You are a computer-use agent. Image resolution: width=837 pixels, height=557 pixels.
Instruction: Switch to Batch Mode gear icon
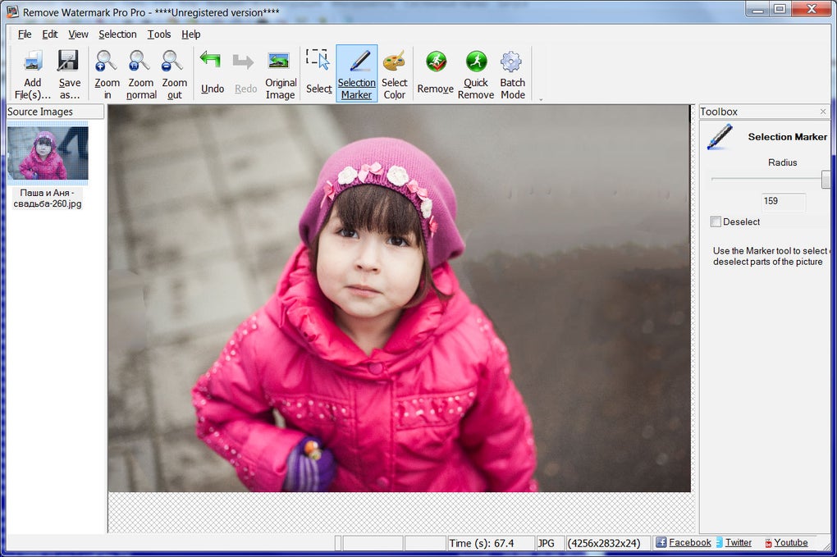pyautogui.click(x=511, y=62)
